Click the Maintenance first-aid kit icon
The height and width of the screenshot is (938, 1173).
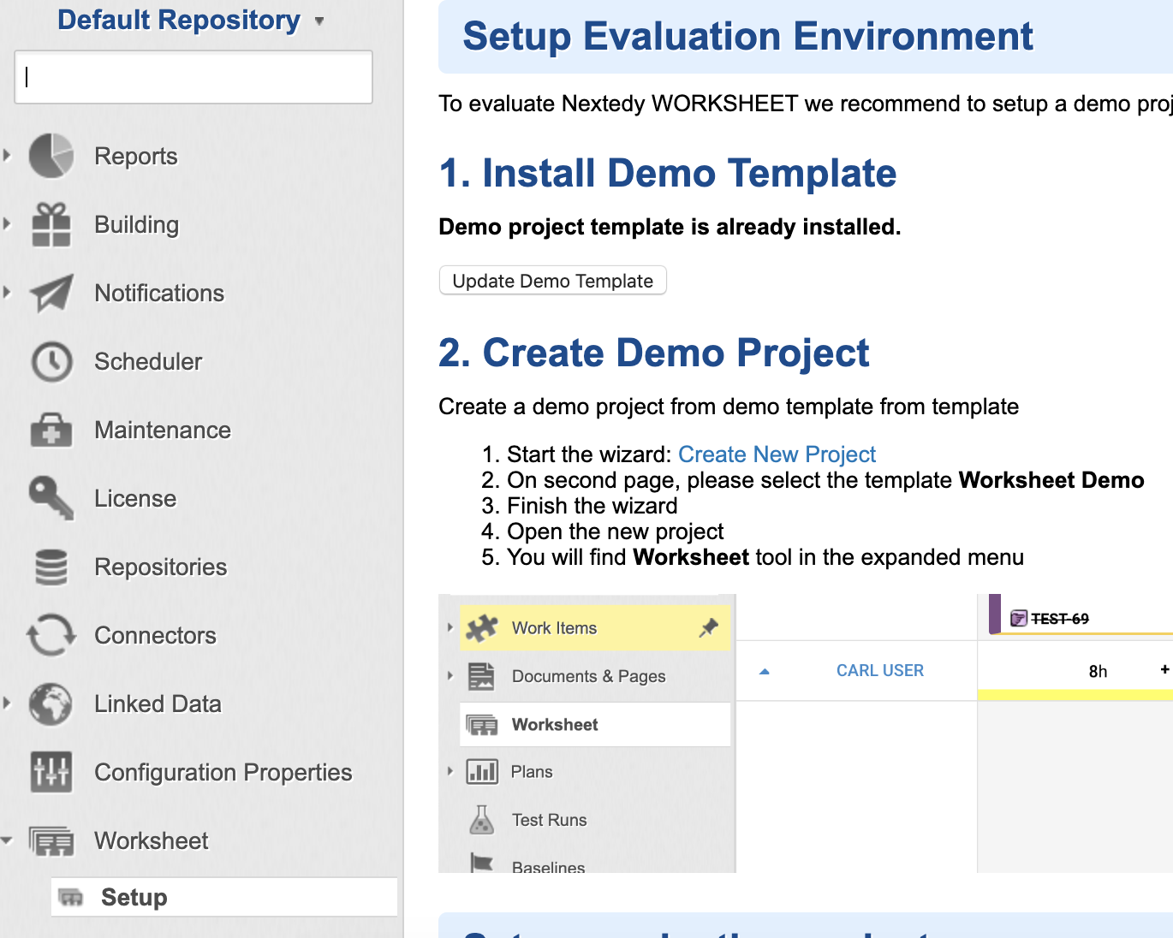coord(51,430)
